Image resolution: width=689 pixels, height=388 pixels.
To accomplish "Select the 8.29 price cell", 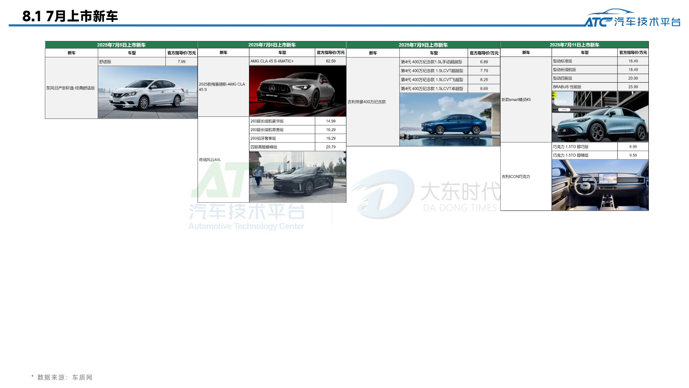I will 484,80.
